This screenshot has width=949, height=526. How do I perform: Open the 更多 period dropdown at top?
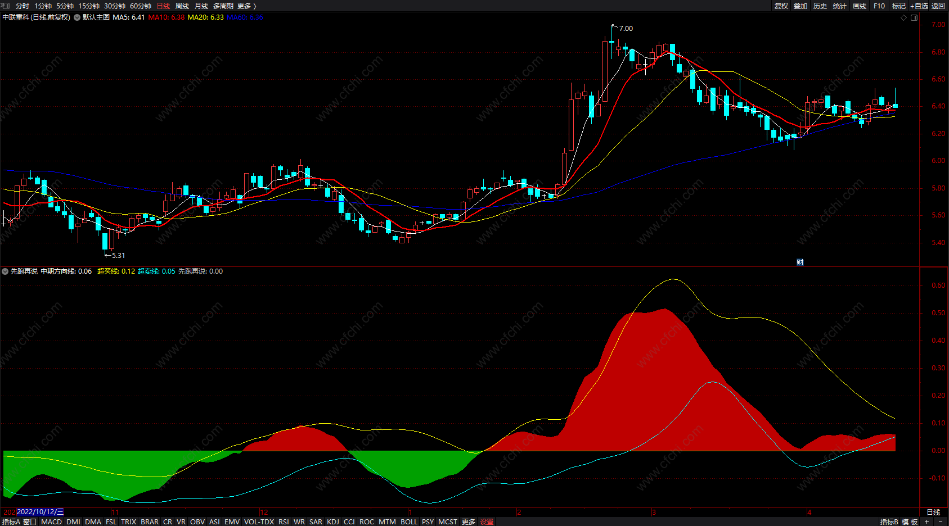(247, 6)
